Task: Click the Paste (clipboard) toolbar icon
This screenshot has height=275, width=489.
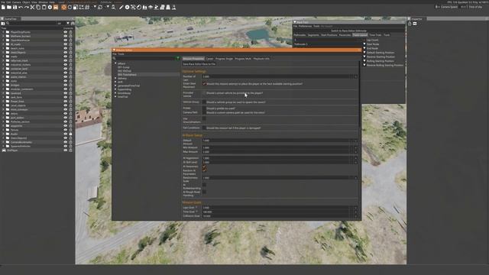Action: (44, 7)
